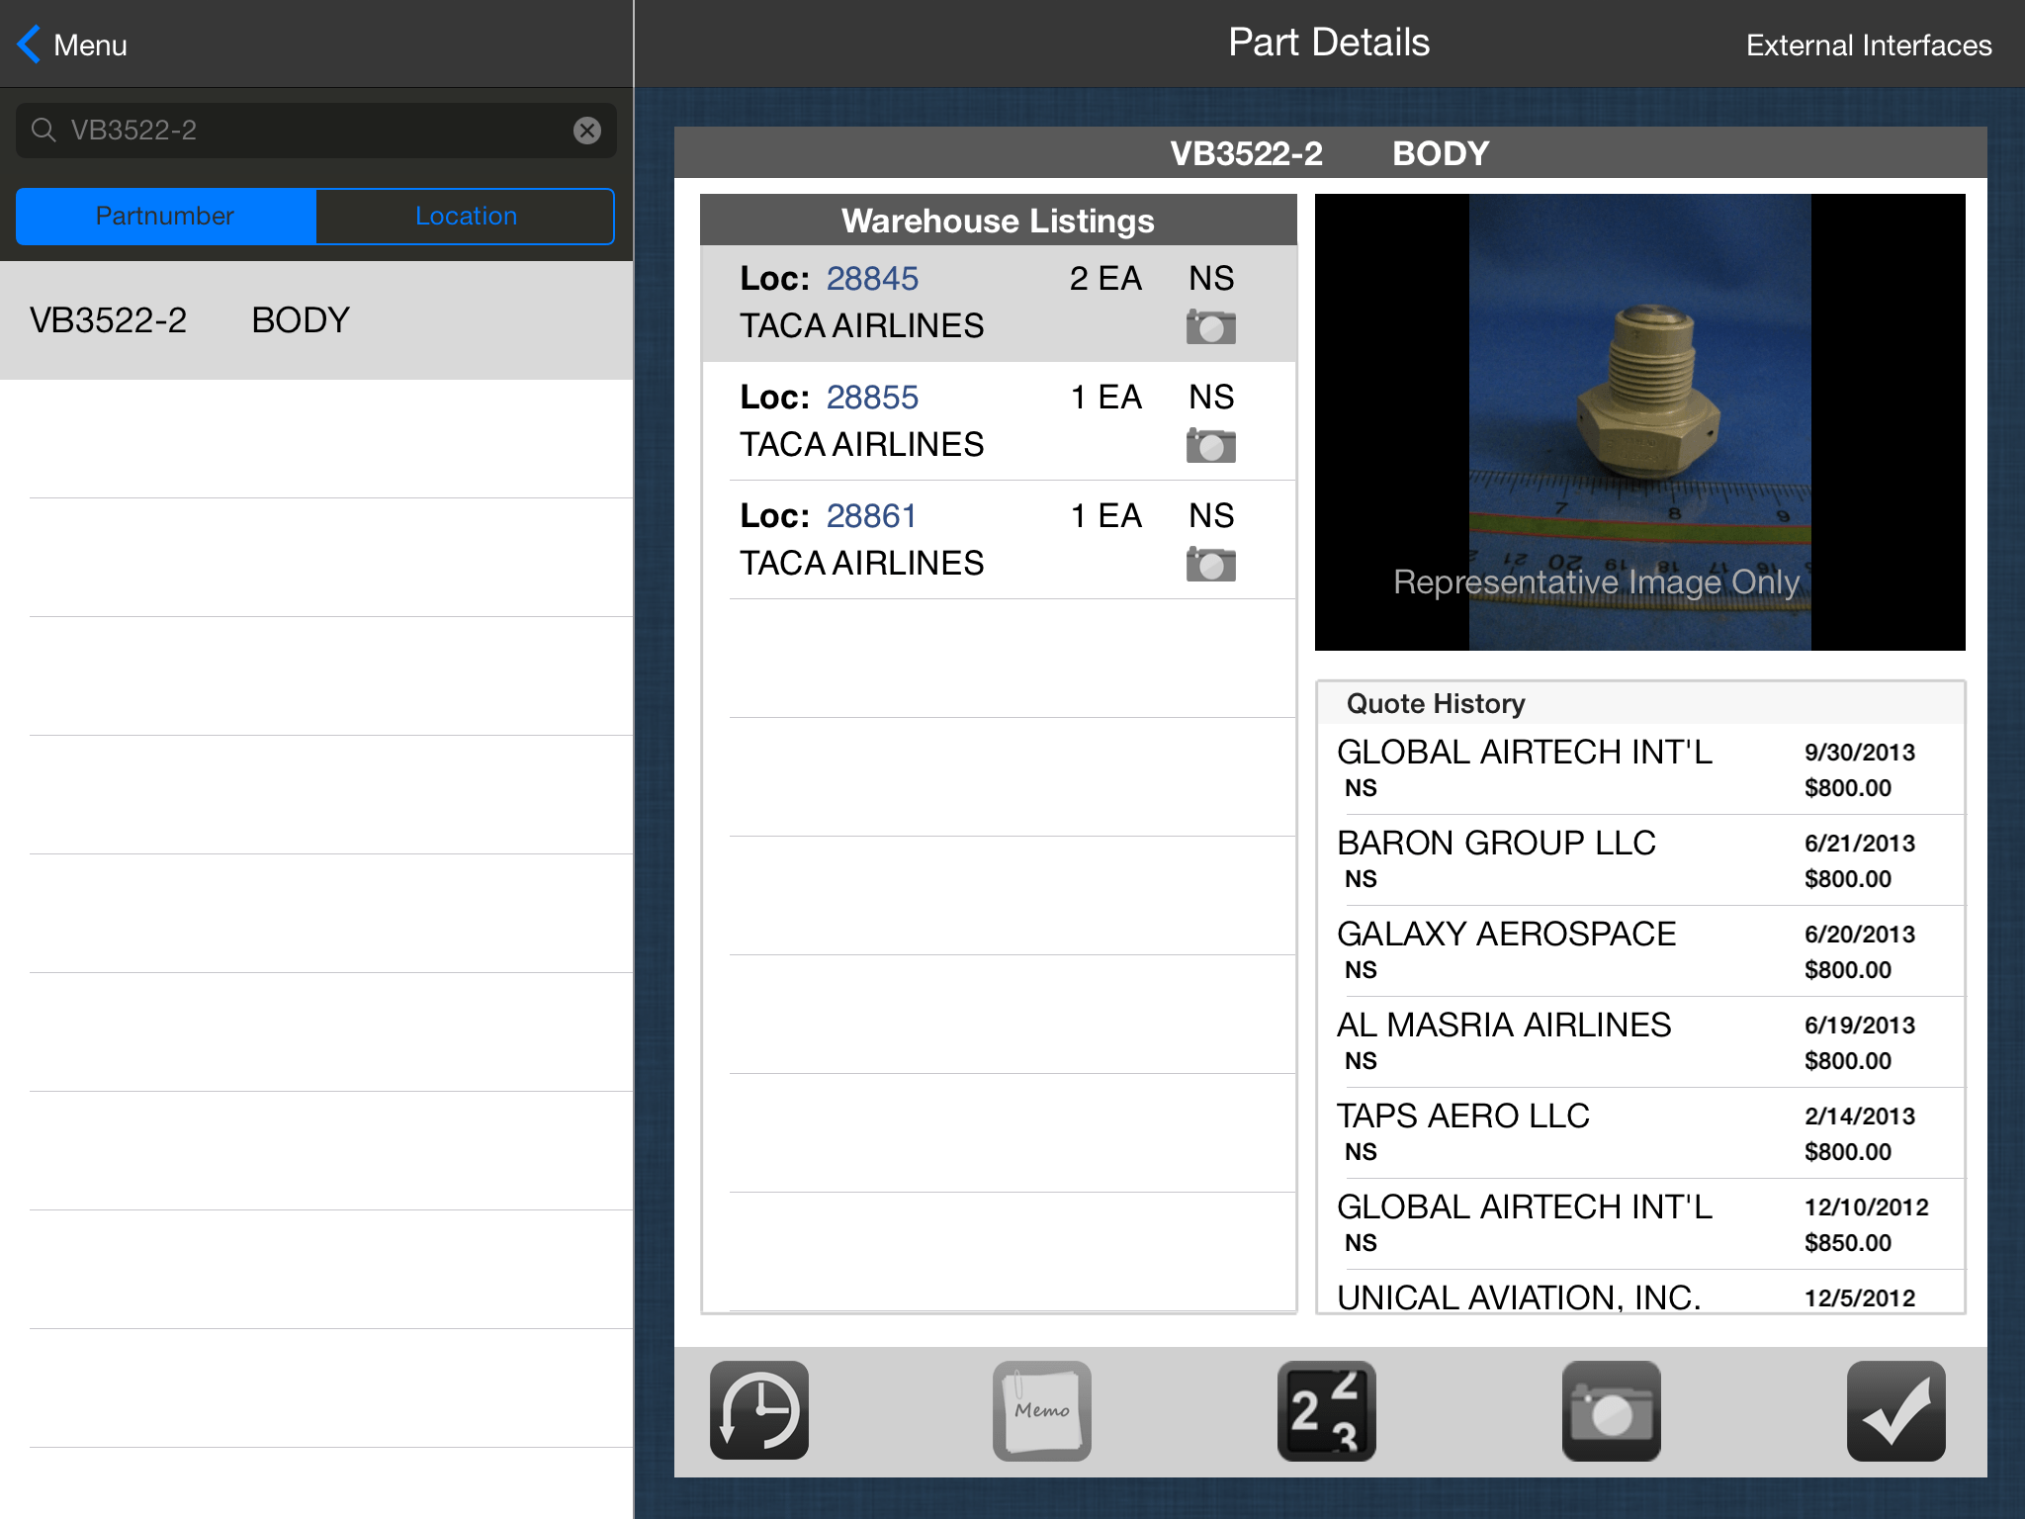Tap camera icon for Loc 28845
This screenshot has height=1519, width=2025.
click(x=1211, y=327)
